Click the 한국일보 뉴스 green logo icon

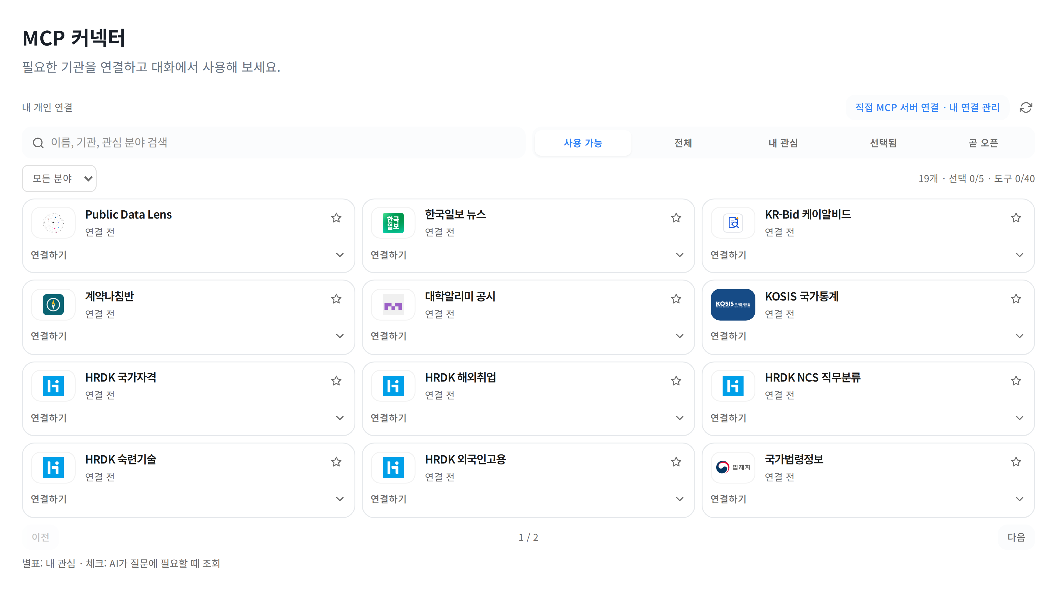[393, 223]
